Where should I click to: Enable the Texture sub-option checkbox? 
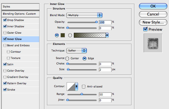(8, 58)
